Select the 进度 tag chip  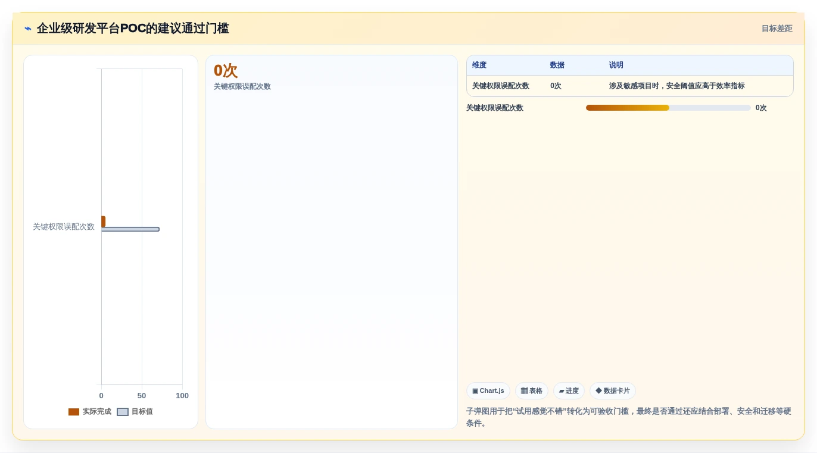(x=569, y=391)
